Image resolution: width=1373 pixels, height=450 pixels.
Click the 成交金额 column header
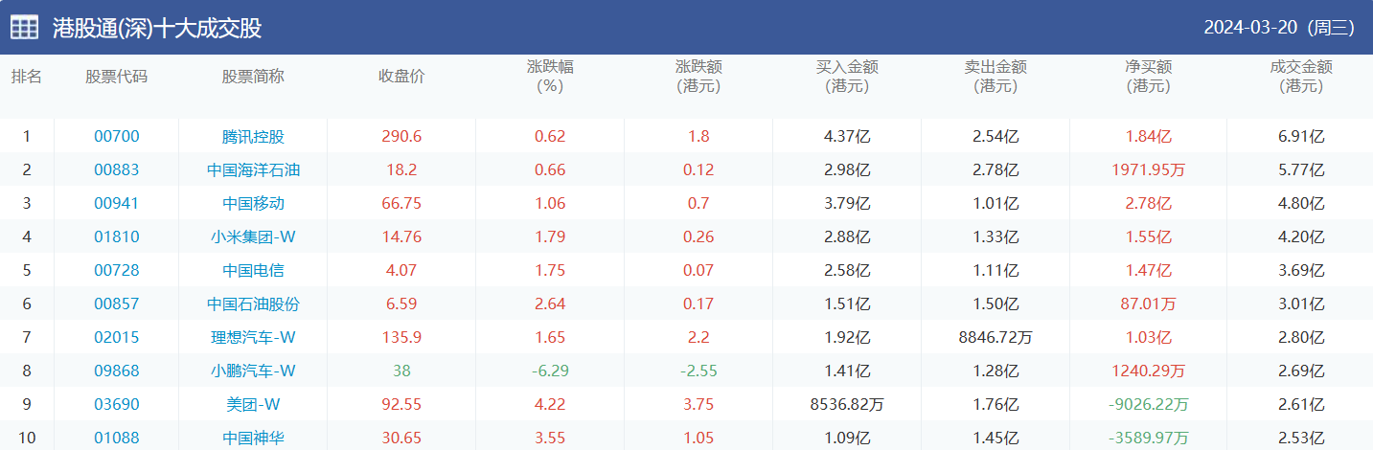coord(1300,77)
